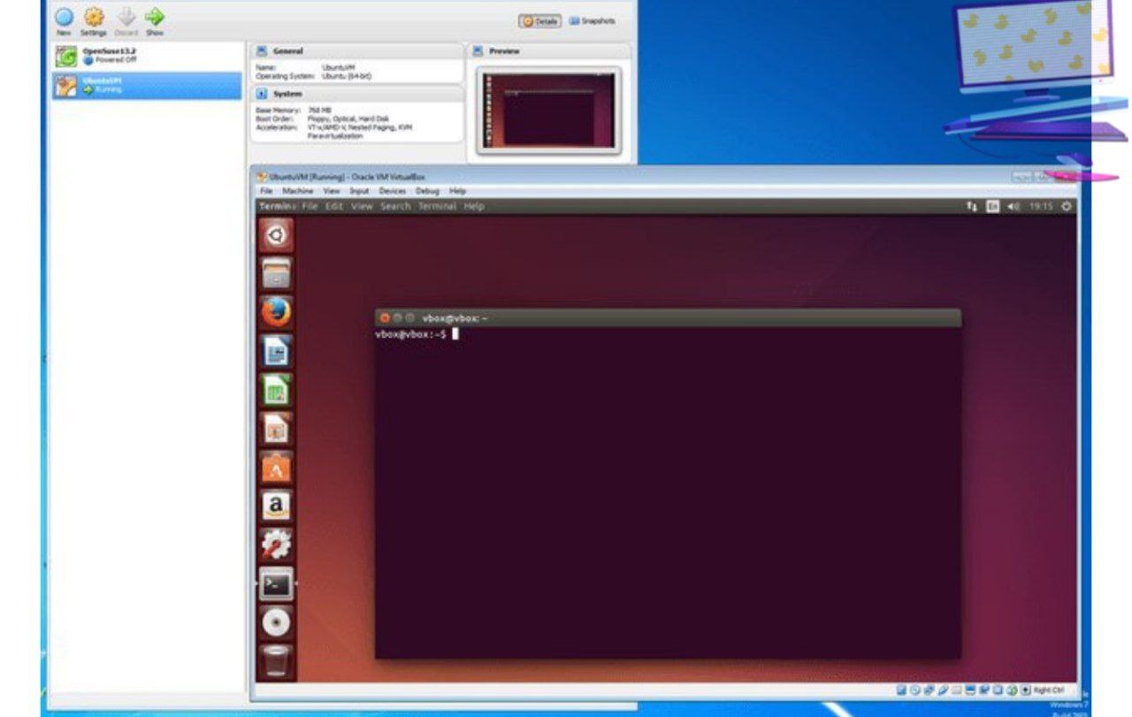Open the Ubuntu Dash launcher icon
The width and height of the screenshot is (1132, 717).
point(277,235)
